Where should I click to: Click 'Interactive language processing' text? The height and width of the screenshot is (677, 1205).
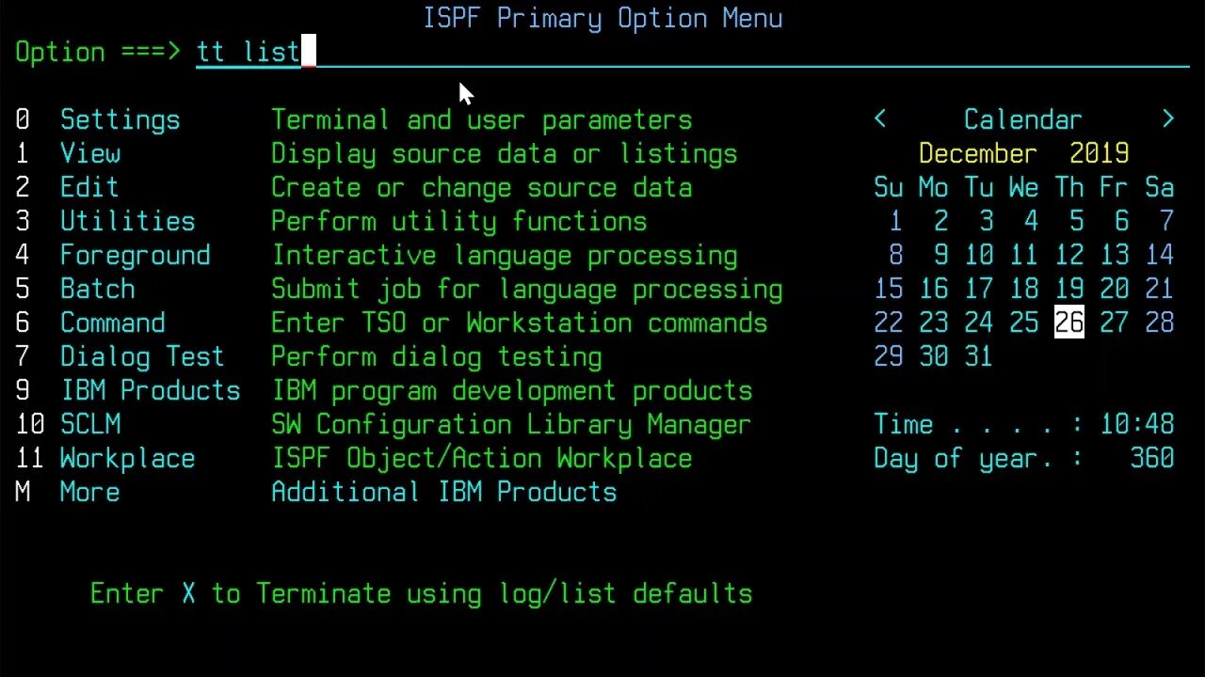coord(504,255)
